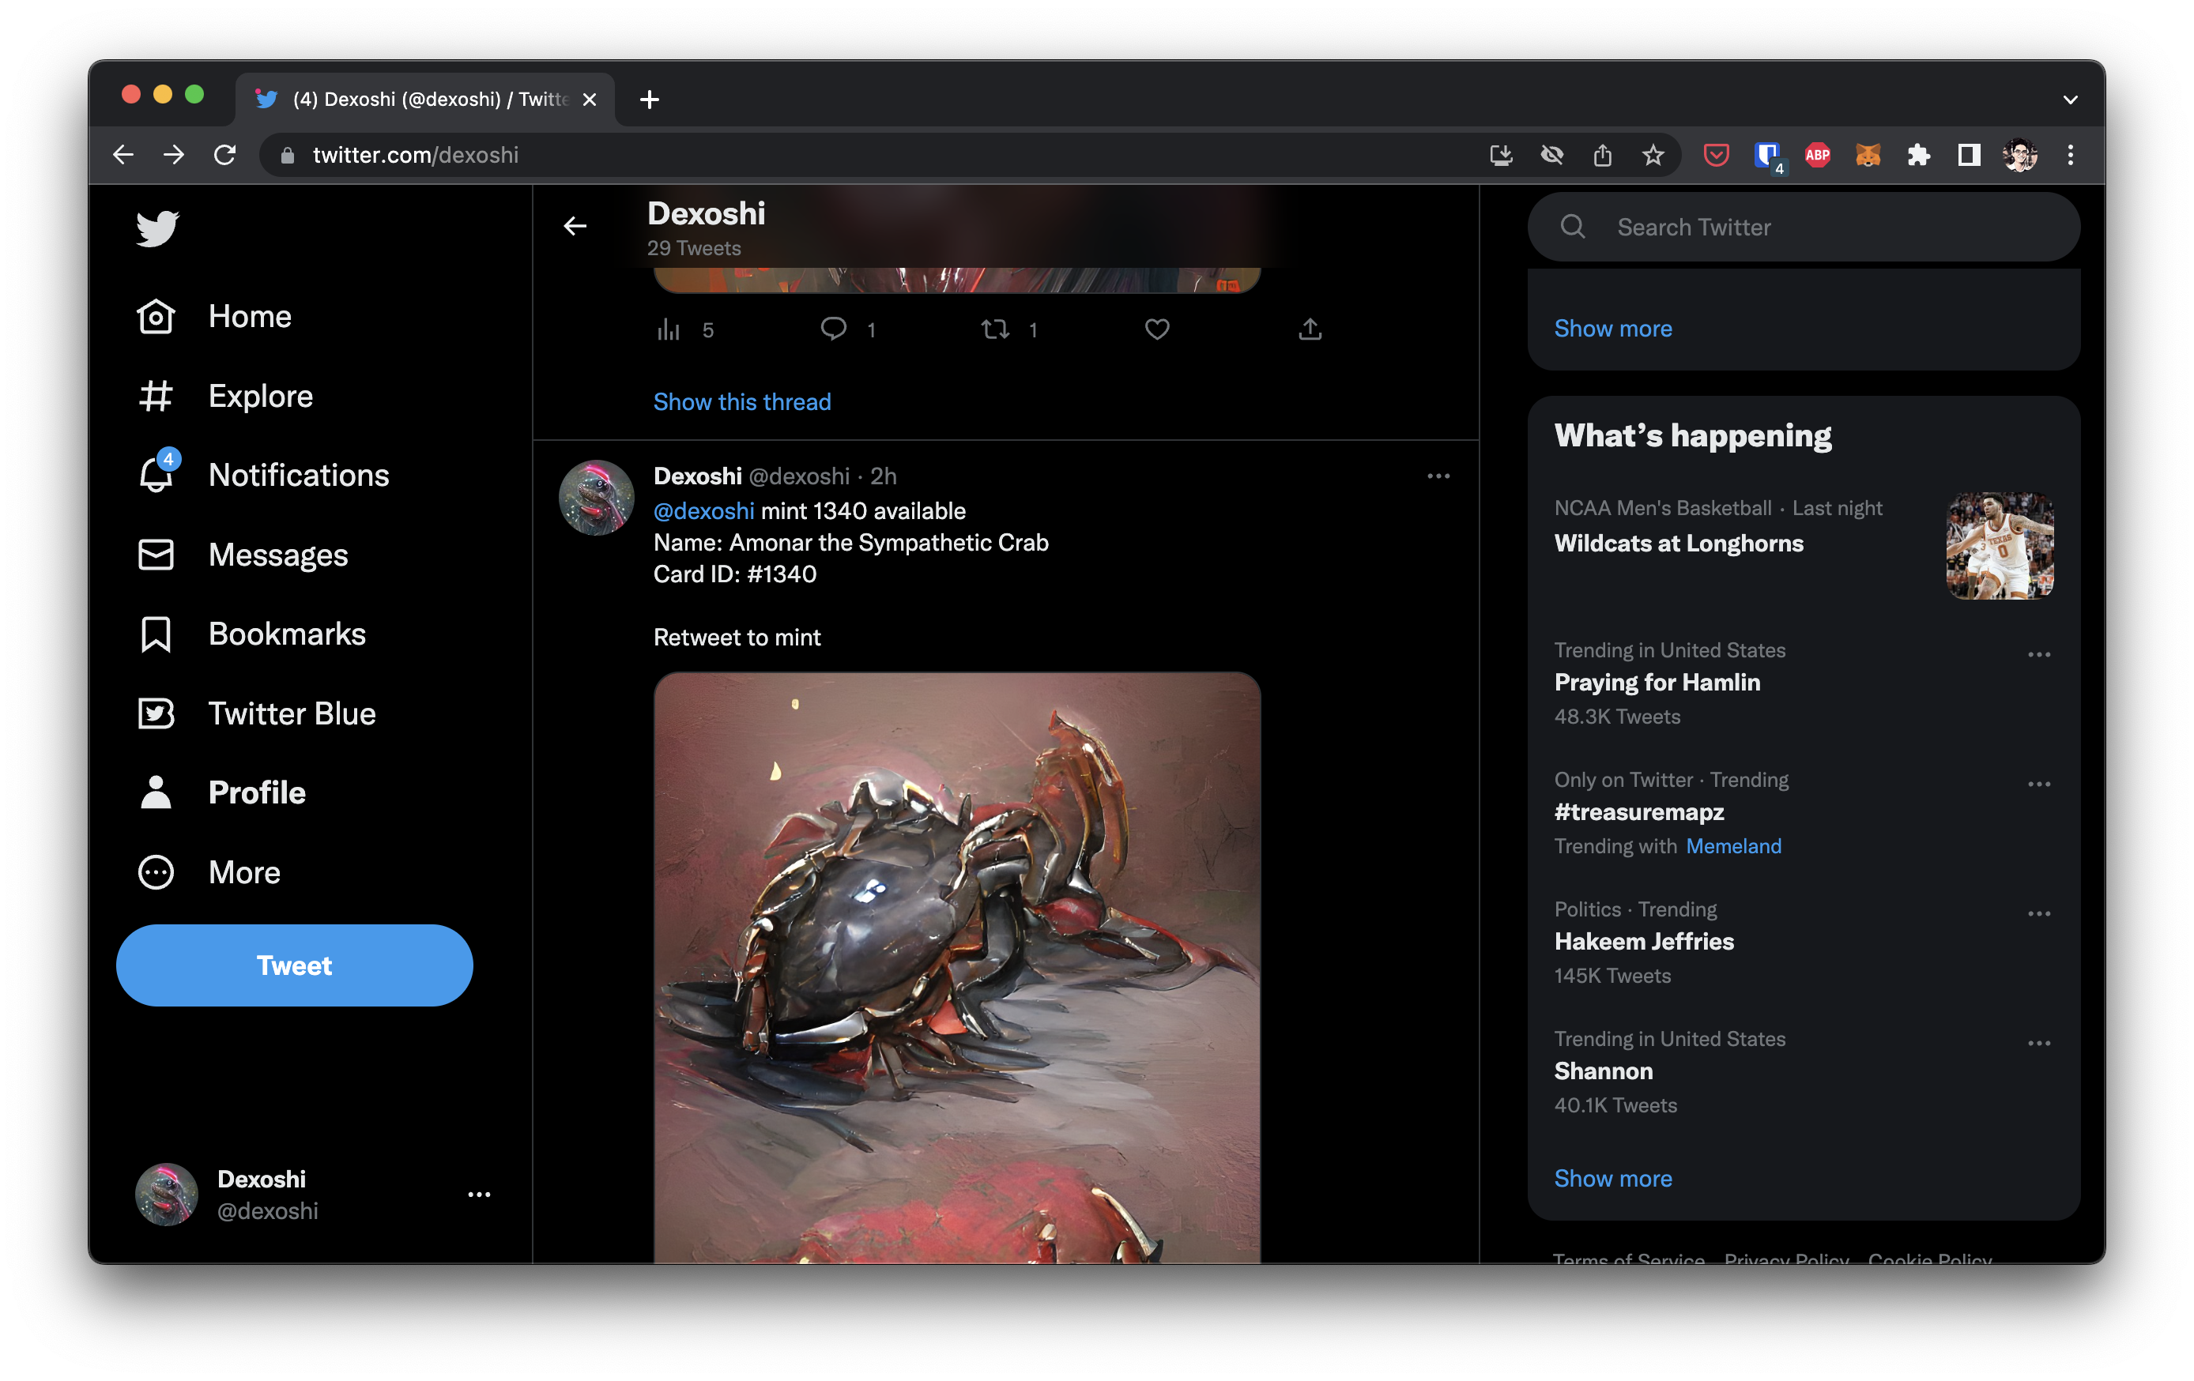Image resolution: width=2194 pixels, height=1381 pixels.
Task: Open Wildcats at Longhorns trend
Action: pos(1679,543)
